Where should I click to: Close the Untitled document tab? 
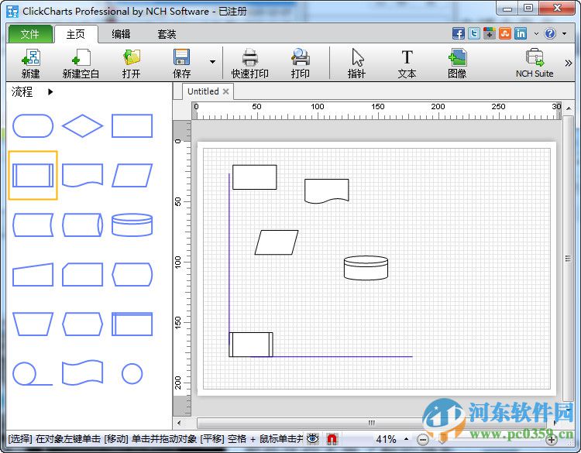[225, 91]
